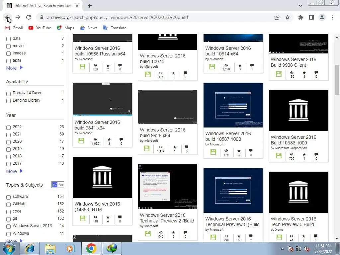
Task: Check the software topic filter
Action: [x=8, y=197]
